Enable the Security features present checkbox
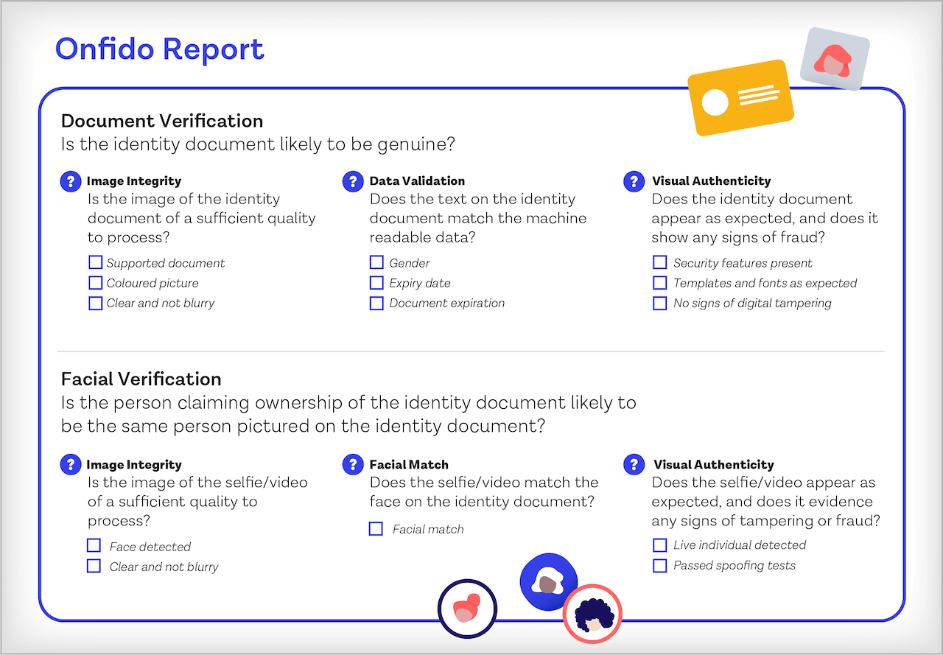 point(659,262)
